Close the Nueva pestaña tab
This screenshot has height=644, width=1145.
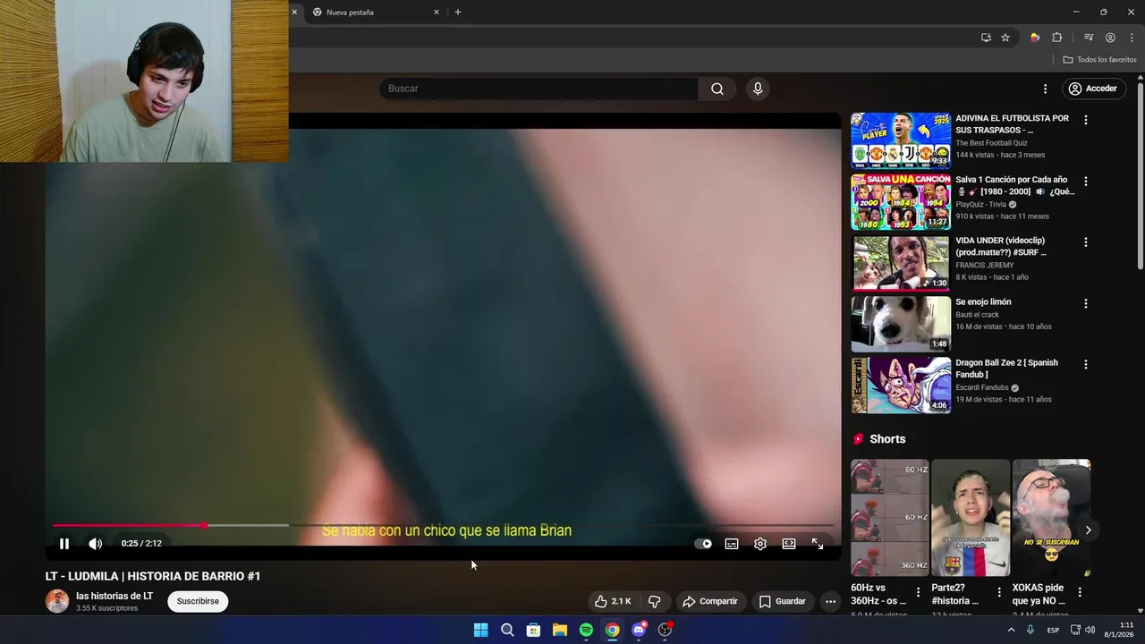(x=437, y=13)
